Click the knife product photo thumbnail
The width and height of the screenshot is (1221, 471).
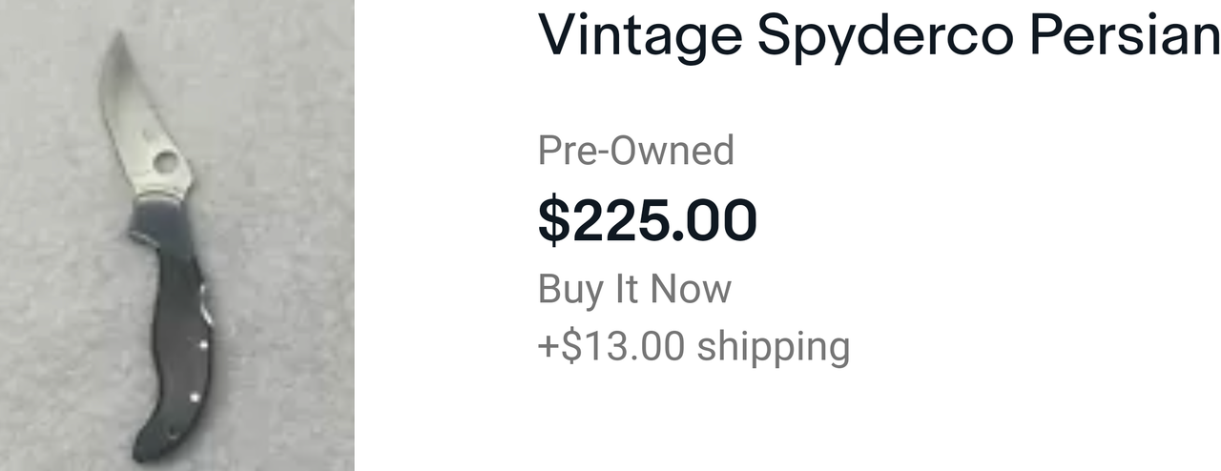point(177,235)
